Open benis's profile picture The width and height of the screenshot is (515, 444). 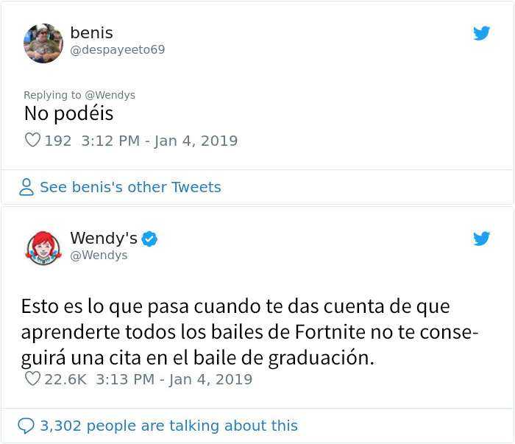(43, 43)
